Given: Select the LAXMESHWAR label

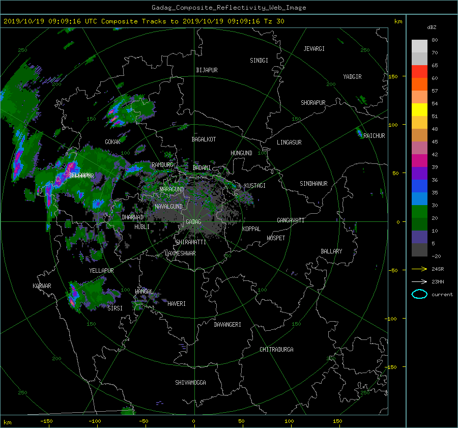Looking at the screenshot, I should point(180,253).
